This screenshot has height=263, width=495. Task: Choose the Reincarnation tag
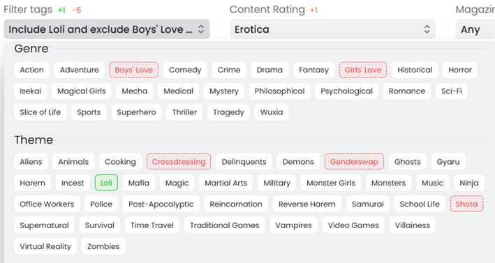click(236, 204)
